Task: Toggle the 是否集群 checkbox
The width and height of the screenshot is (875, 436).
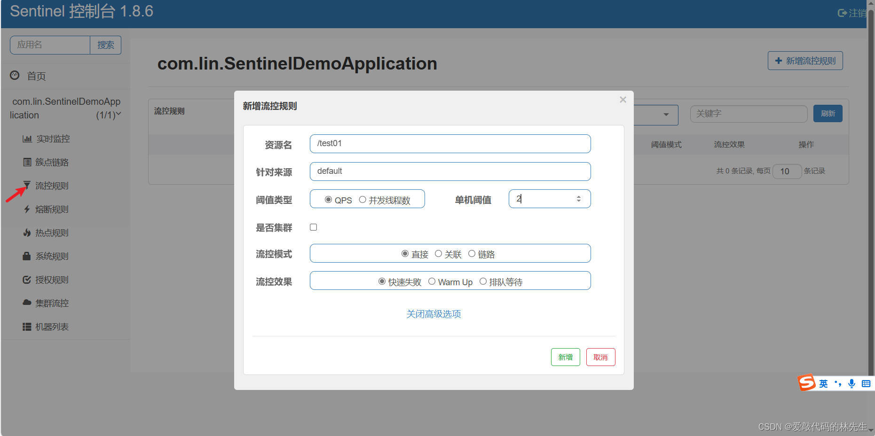Action: click(x=314, y=227)
